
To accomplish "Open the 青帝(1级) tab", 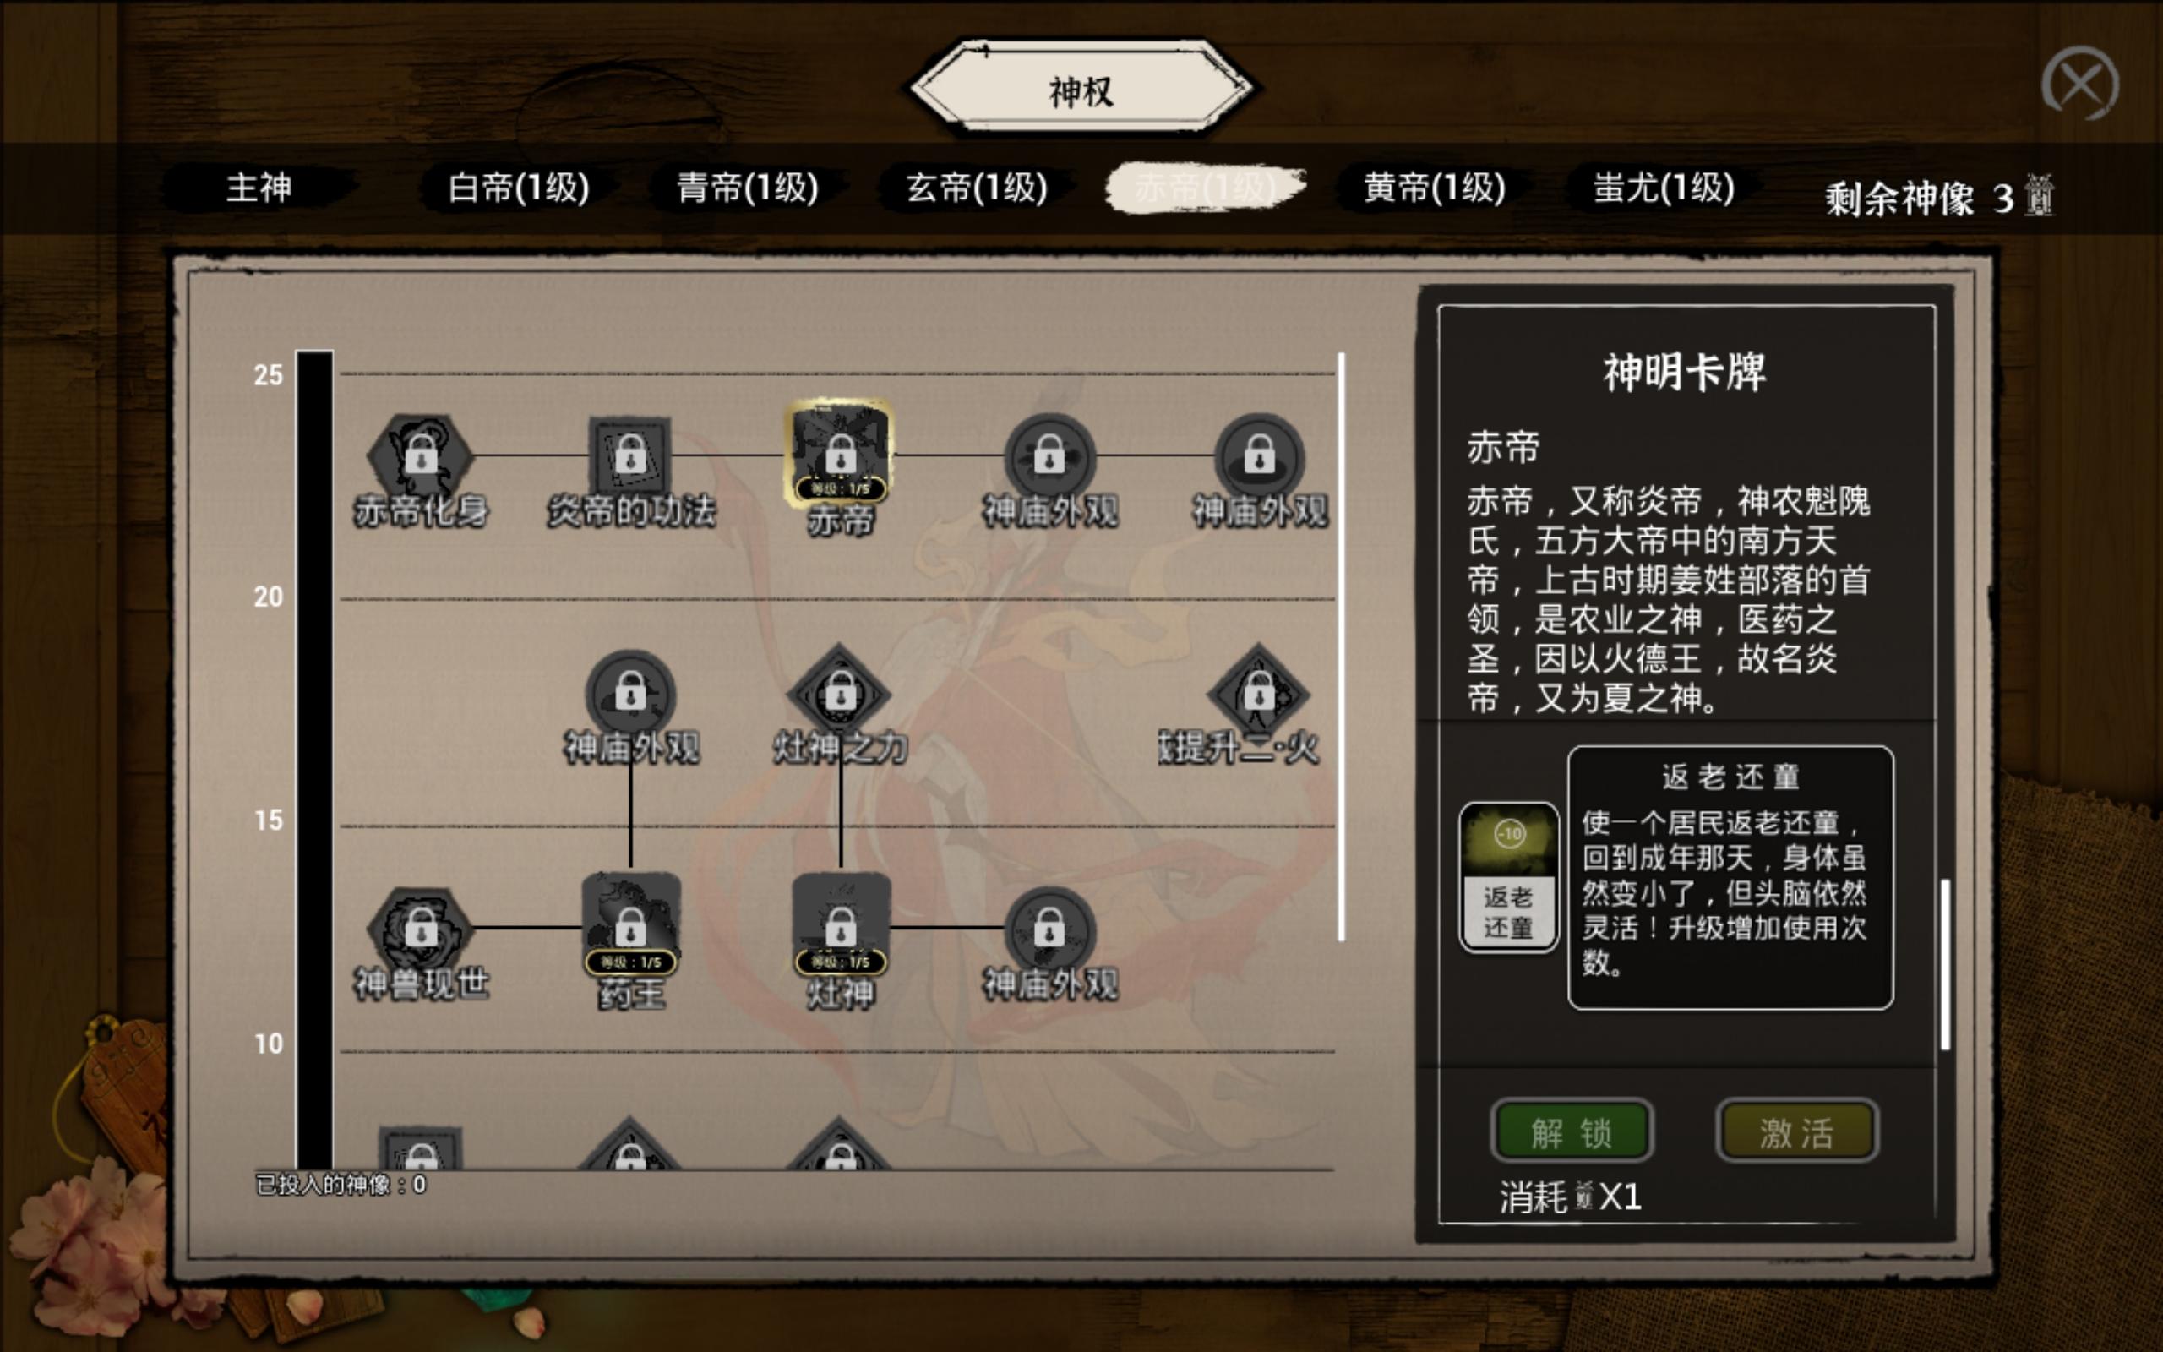I will [x=747, y=188].
